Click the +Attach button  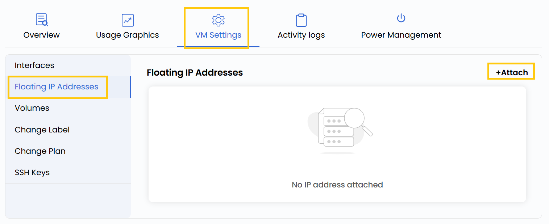tap(511, 71)
